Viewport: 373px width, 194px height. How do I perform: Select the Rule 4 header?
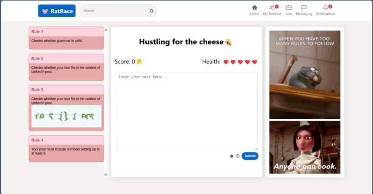[66, 140]
